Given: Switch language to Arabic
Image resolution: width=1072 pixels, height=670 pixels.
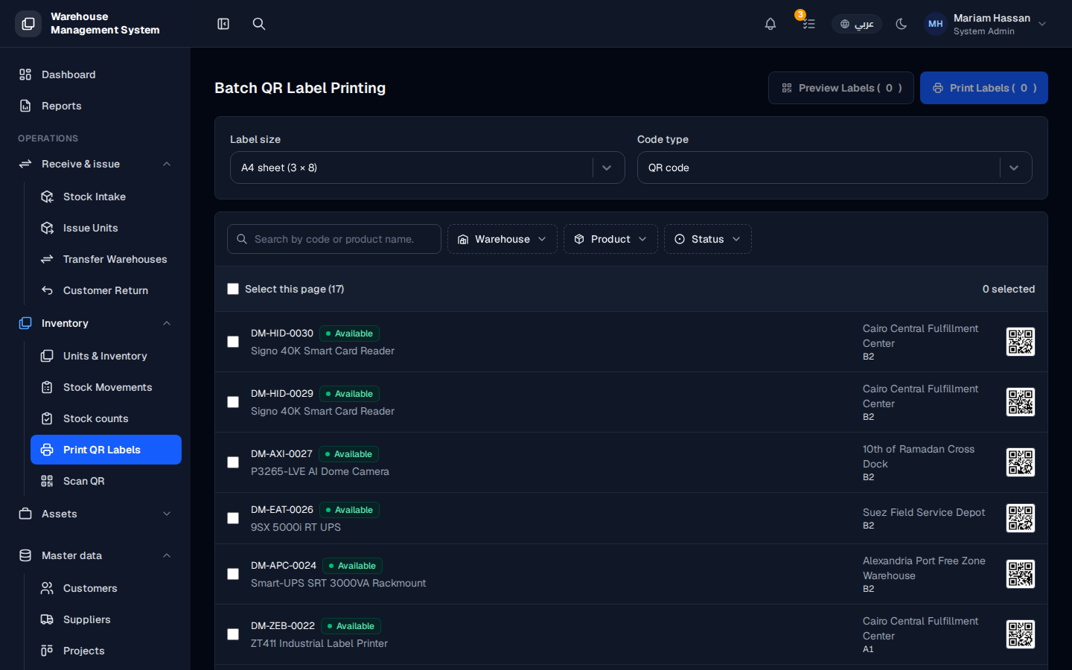Looking at the screenshot, I should [857, 24].
